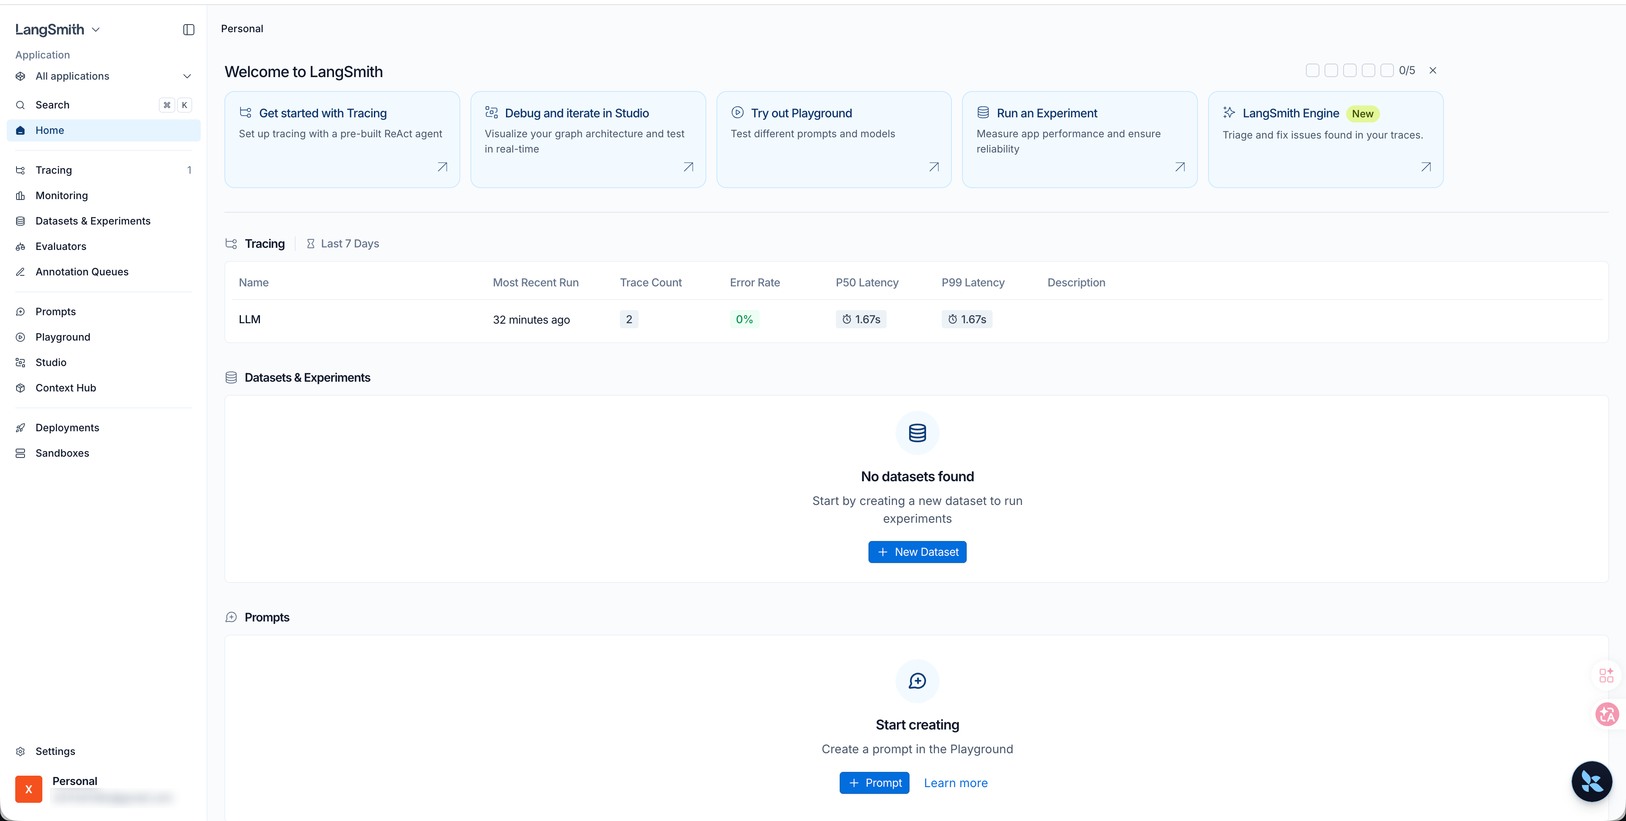Click the P99 Latency 1.67s badge
Image resolution: width=1626 pixels, height=821 pixels.
point(967,319)
